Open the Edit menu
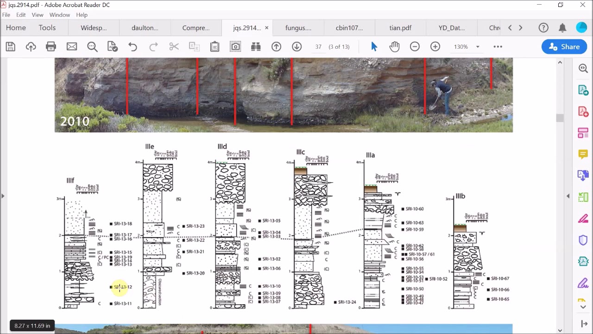This screenshot has height=334, width=593. (x=21, y=15)
